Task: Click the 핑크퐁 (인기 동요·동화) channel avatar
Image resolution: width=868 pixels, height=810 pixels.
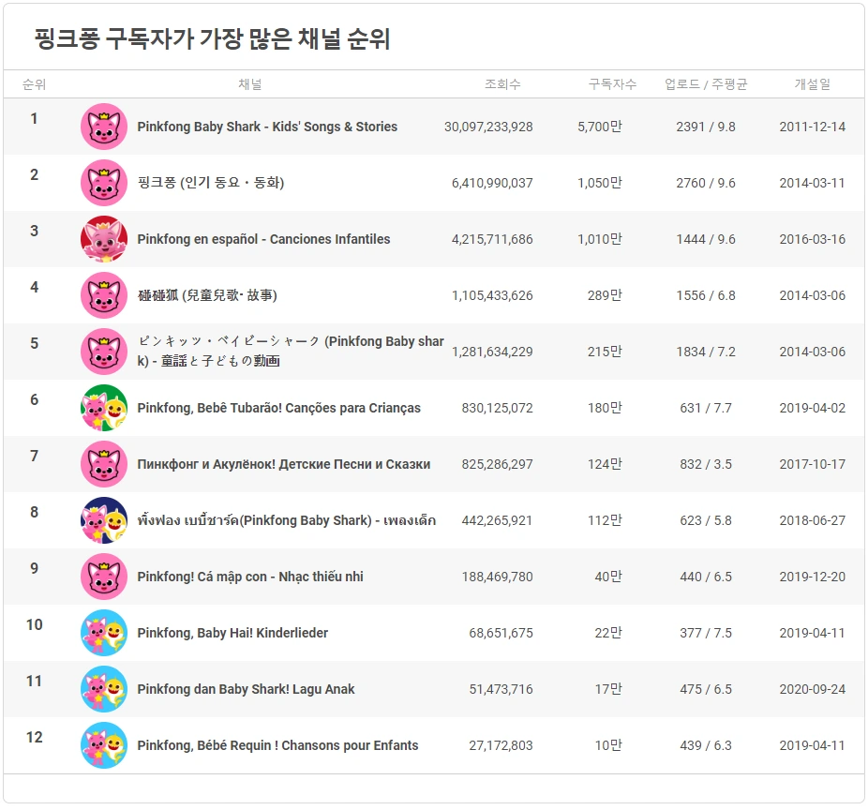Action: pos(104,182)
